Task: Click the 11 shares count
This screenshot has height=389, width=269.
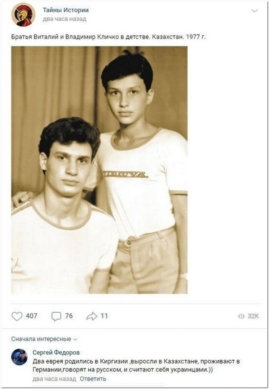Action: pyautogui.click(x=104, y=316)
